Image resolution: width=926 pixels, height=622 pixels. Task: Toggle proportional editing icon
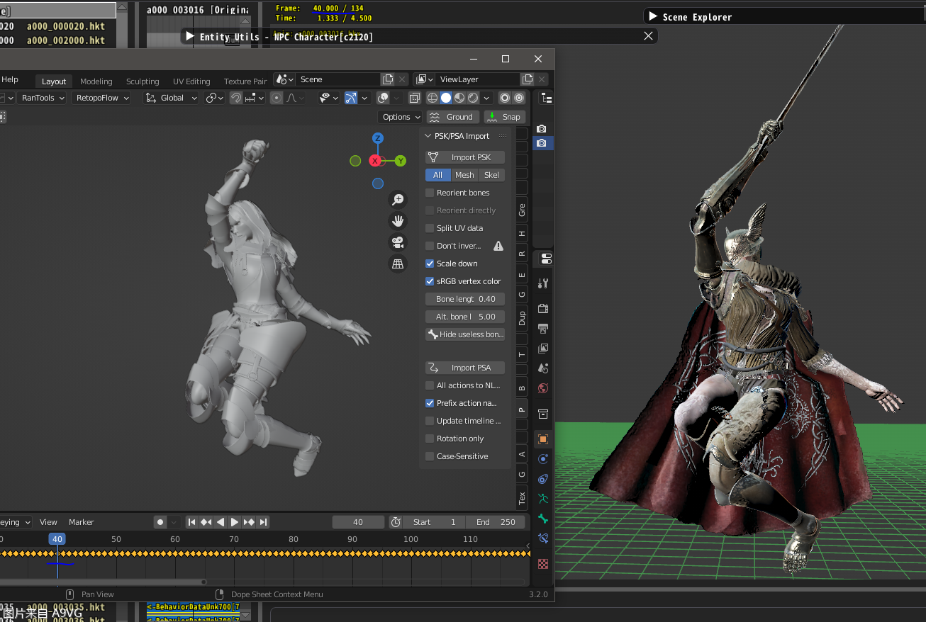pos(277,98)
